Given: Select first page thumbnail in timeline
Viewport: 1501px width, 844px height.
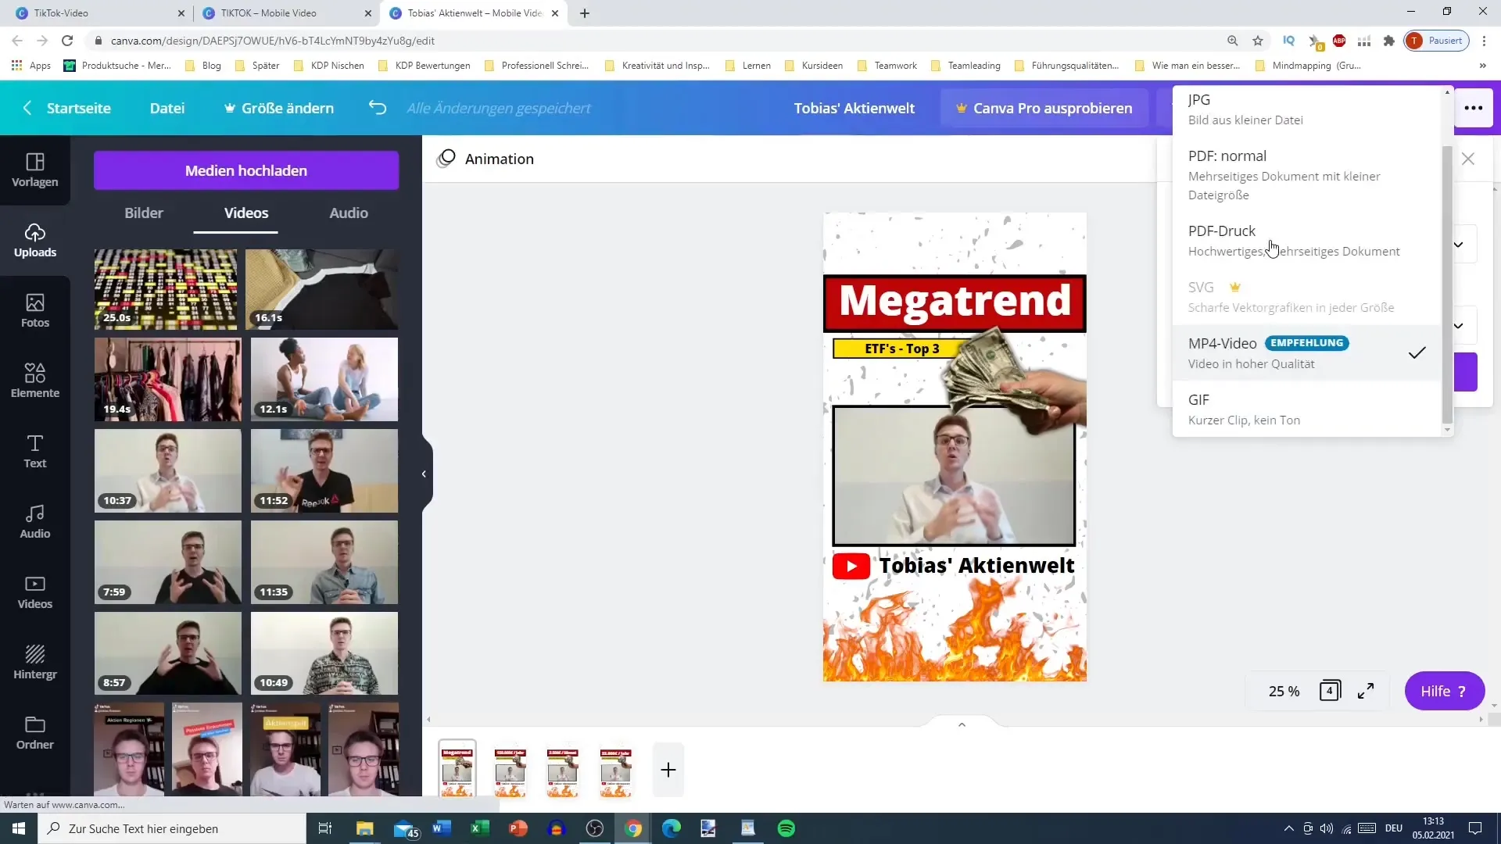Looking at the screenshot, I should [x=457, y=770].
